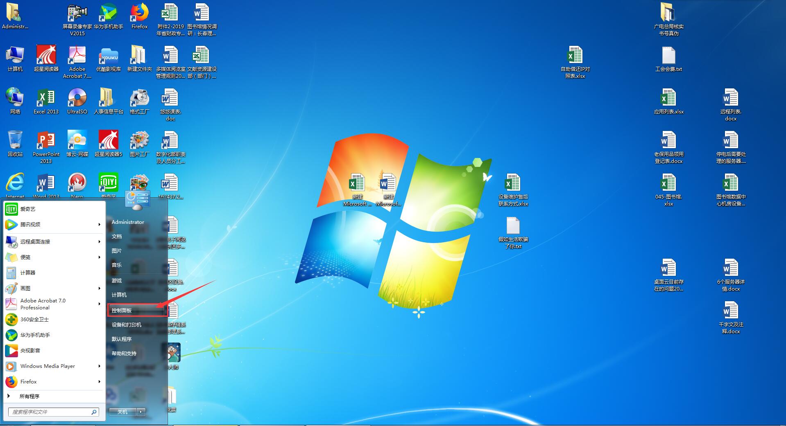This screenshot has width=786, height=426.
Task: Open 设备和打印机 from the Start menu
Action: [x=137, y=325]
